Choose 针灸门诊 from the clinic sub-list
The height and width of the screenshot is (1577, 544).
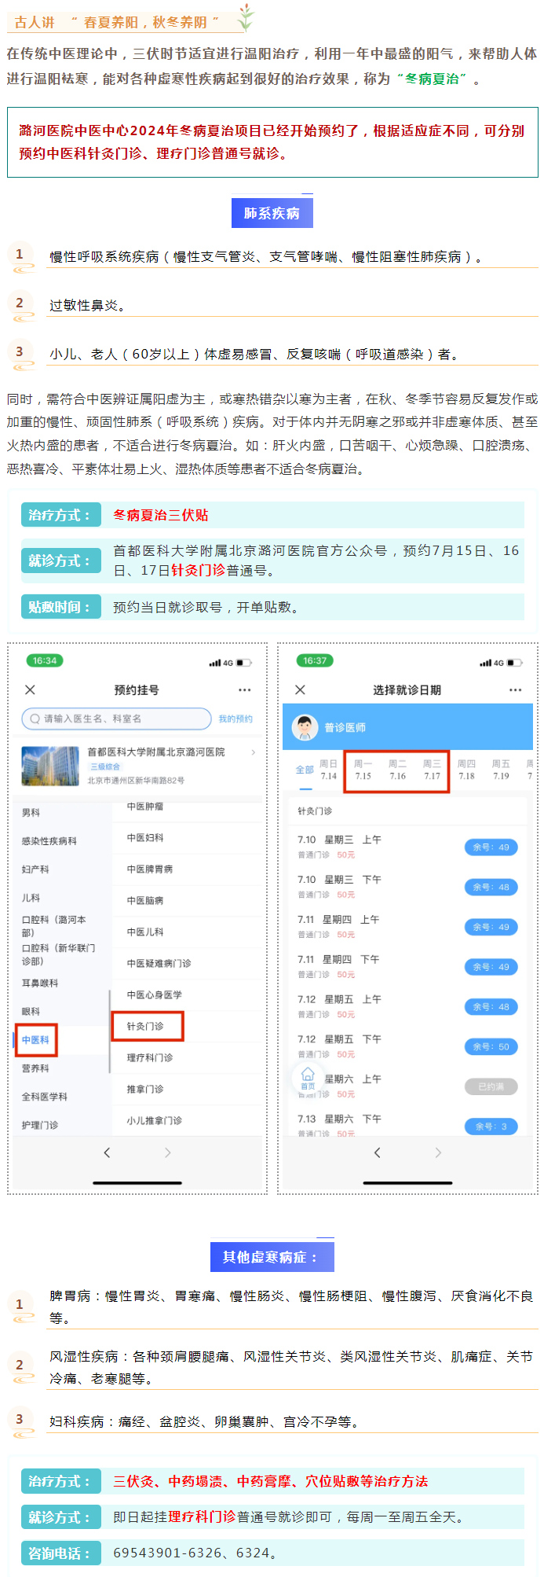(146, 1026)
